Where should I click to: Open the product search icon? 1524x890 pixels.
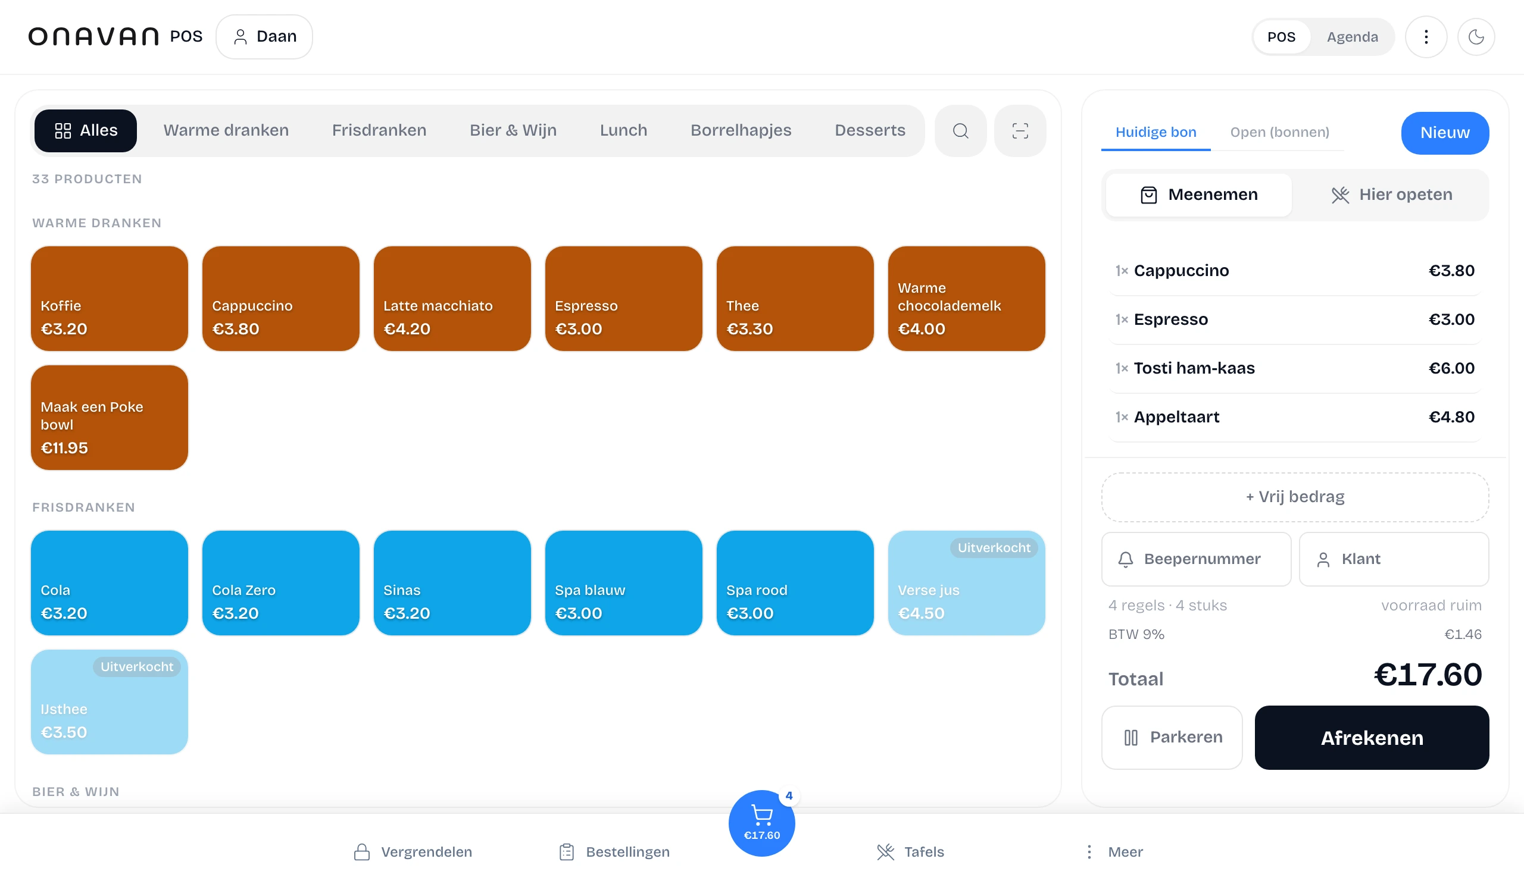960,130
